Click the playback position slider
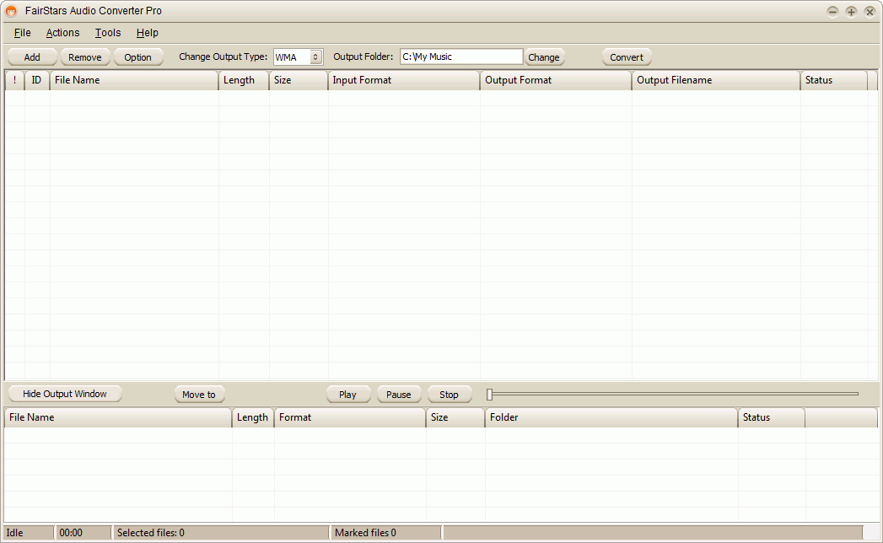This screenshot has height=543, width=883. click(672, 393)
